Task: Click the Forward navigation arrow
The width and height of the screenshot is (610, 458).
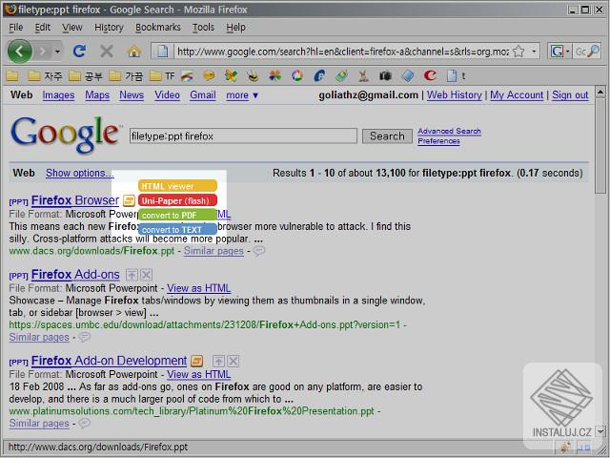Action: point(42,51)
